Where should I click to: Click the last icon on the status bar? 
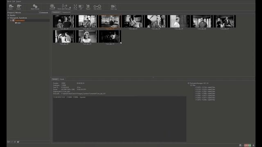[253, 145]
